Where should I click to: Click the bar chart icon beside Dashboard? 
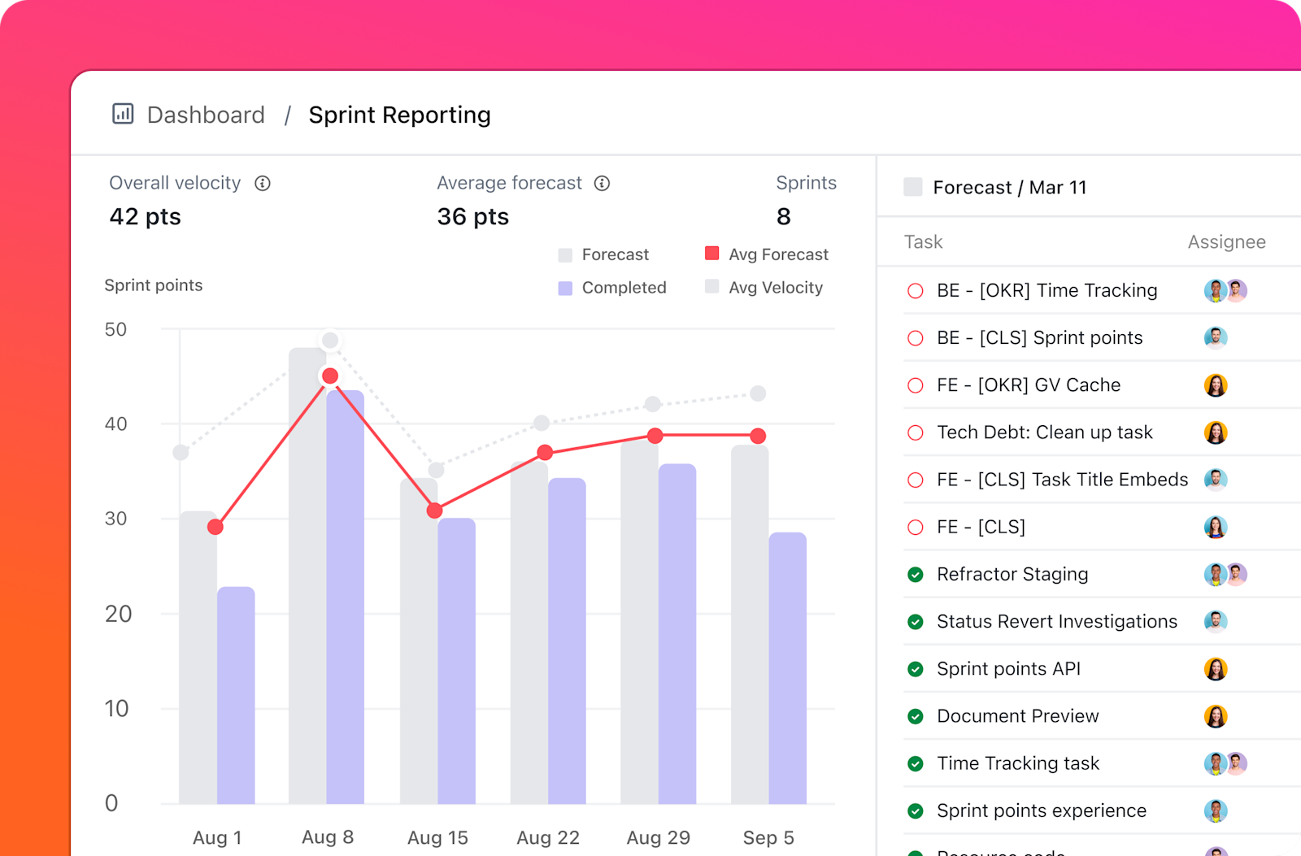pos(122,114)
